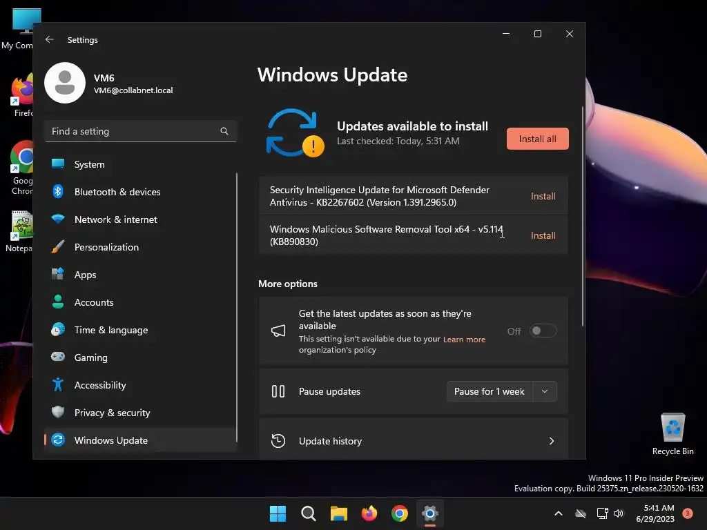
Task: Click 'Updates available to install' text
Action: pyautogui.click(x=412, y=126)
